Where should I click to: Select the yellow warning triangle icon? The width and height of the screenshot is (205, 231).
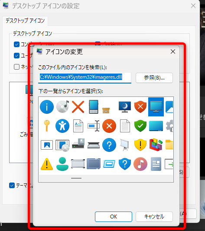point(47,164)
